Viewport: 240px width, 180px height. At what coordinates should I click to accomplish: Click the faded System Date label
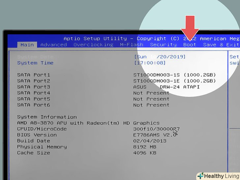pos(35,57)
